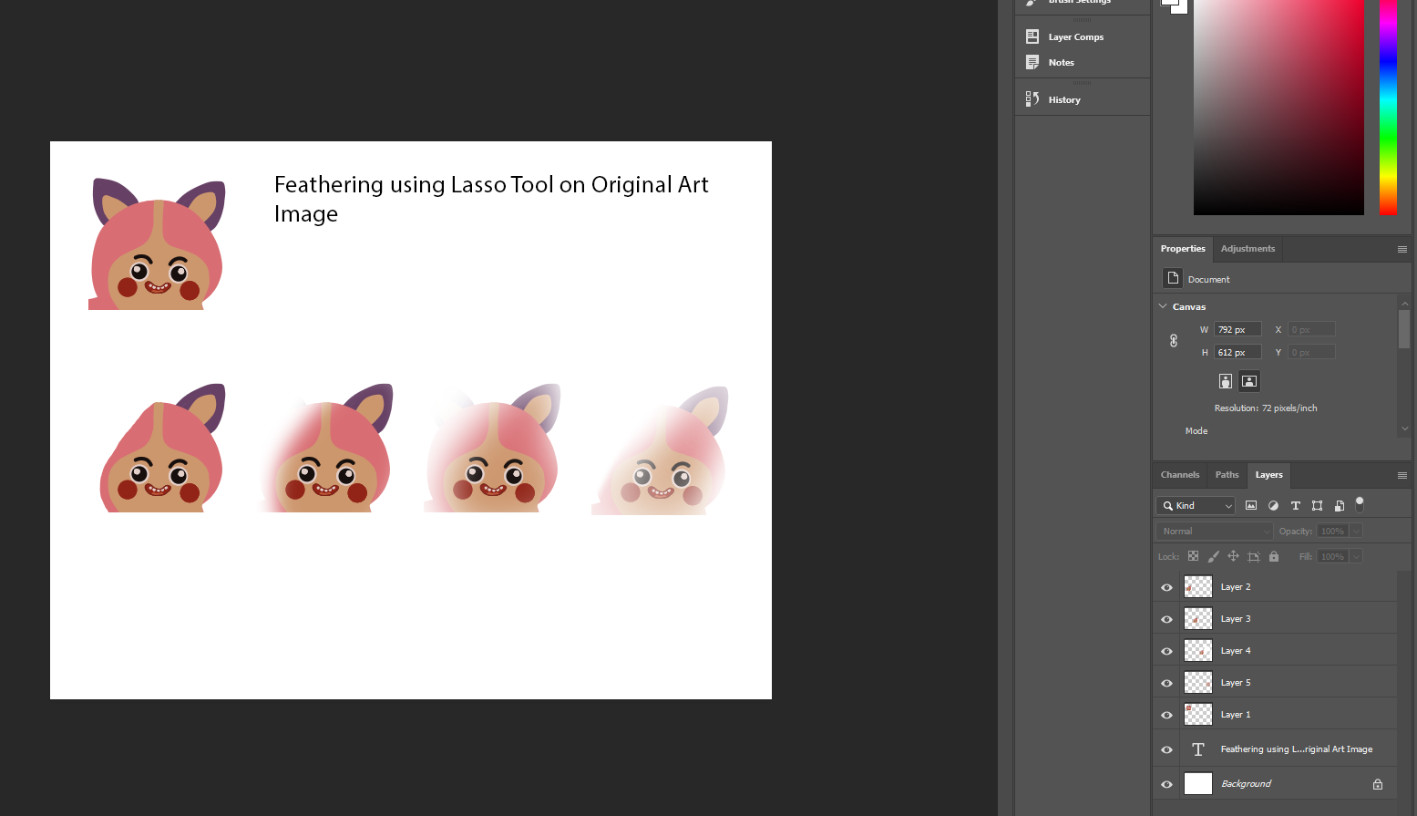Open the Layers panel options menu
Image resolution: width=1417 pixels, height=816 pixels.
1402,475
